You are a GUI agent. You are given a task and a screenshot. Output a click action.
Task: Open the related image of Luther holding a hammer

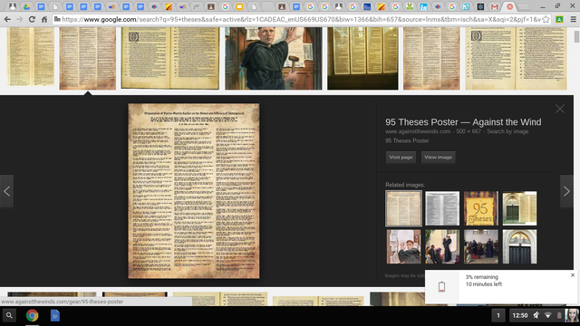pos(403,246)
